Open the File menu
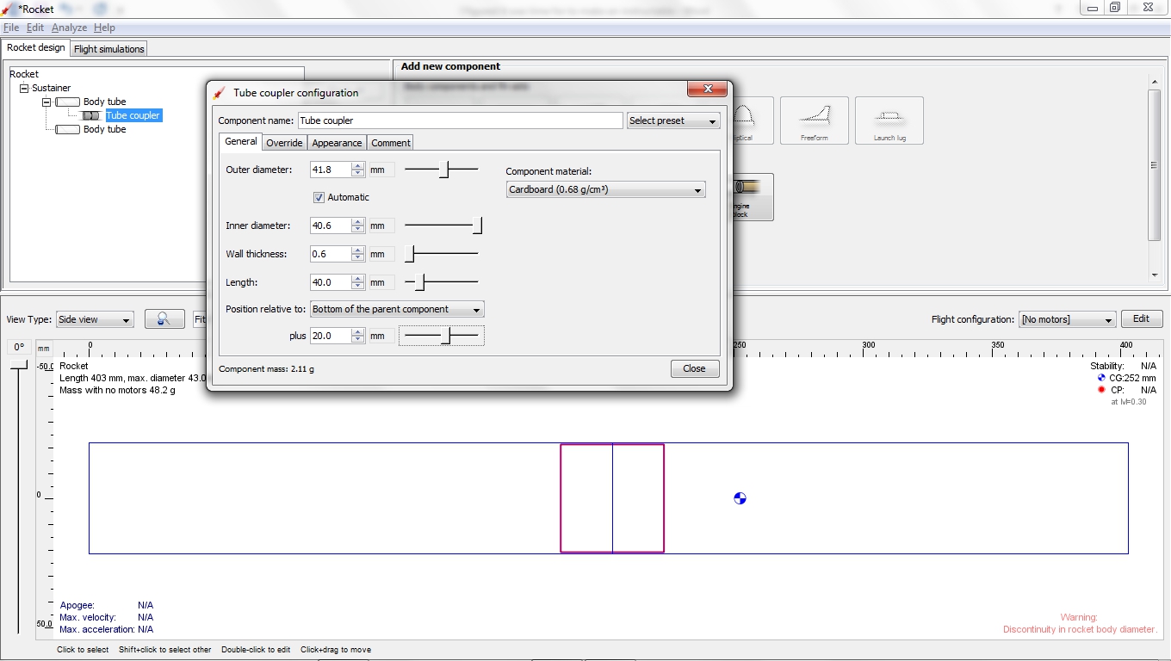Image resolution: width=1171 pixels, height=661 pixels. coord(11,28)
